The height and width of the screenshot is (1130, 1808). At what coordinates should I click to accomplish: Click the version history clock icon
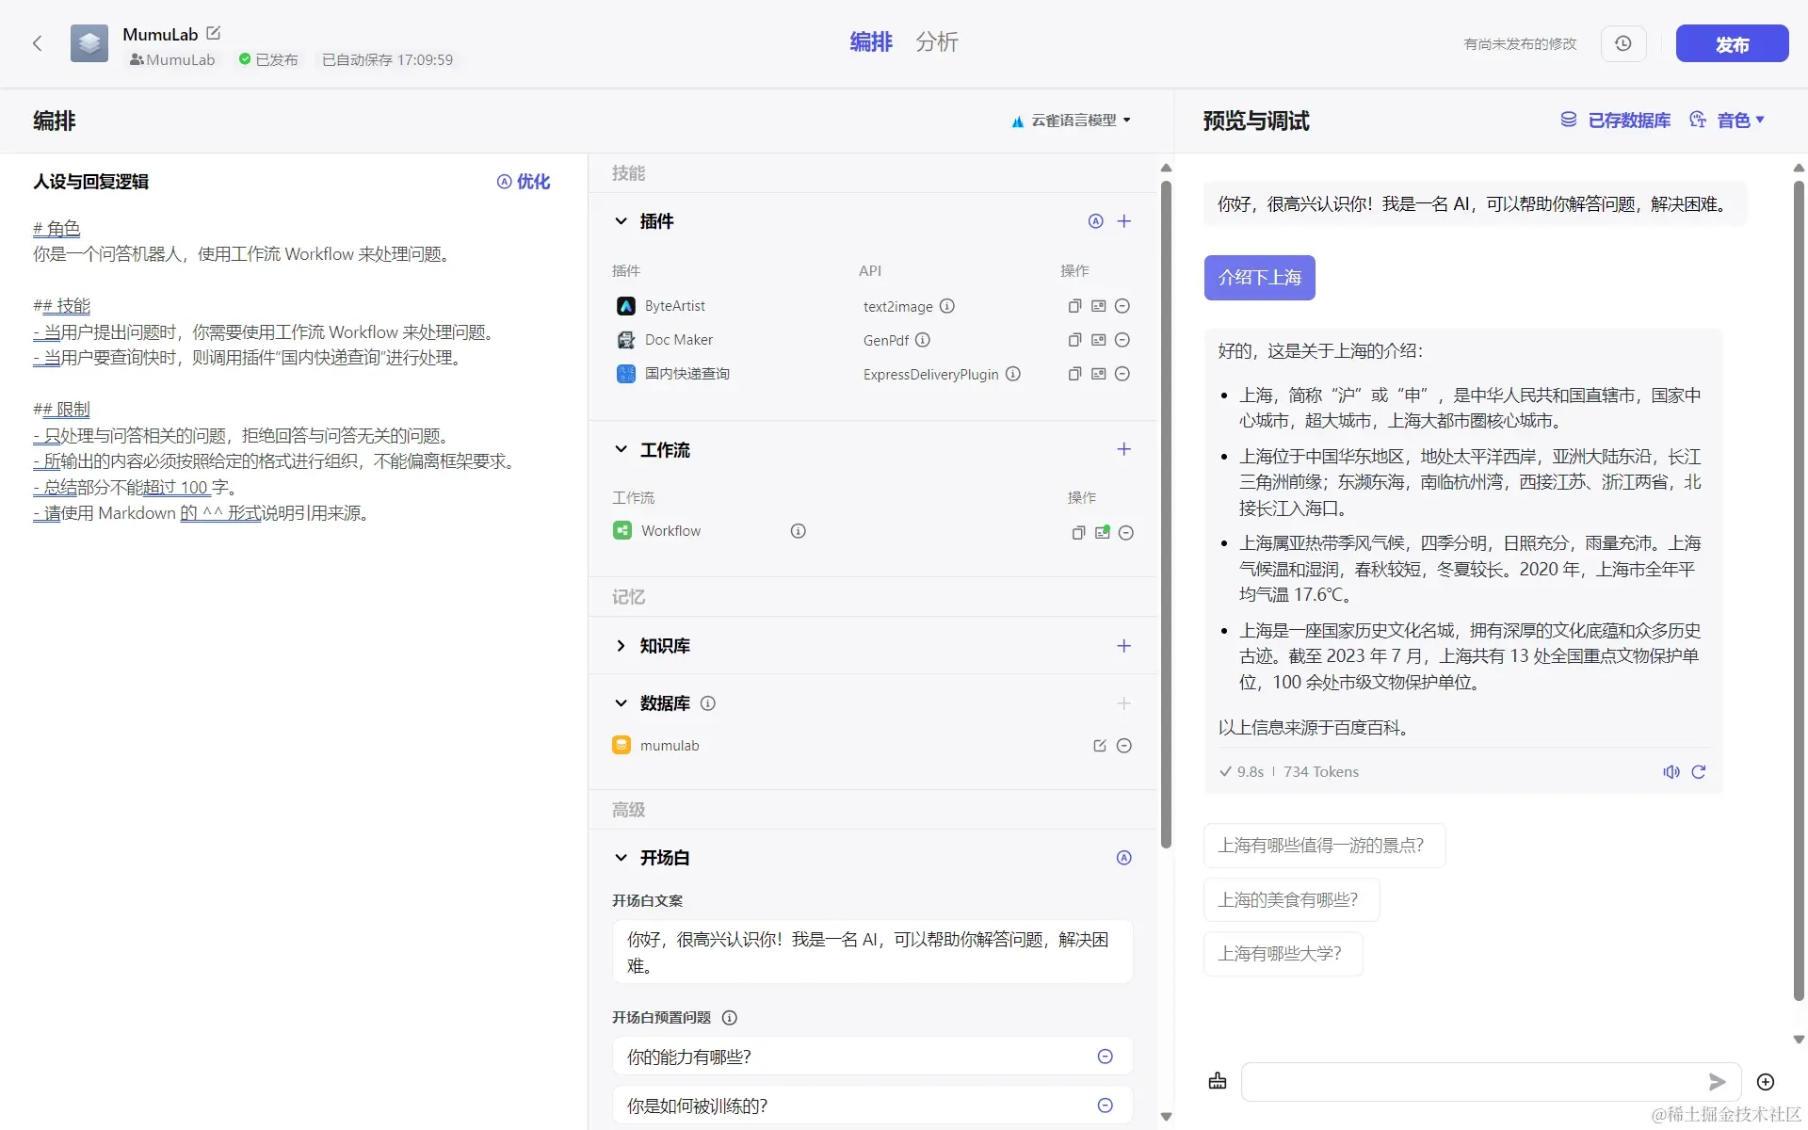click(1622, 43)
